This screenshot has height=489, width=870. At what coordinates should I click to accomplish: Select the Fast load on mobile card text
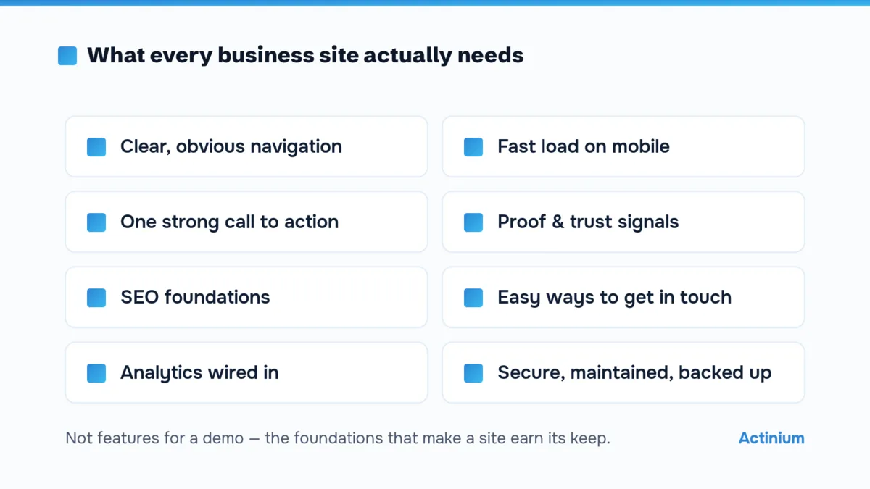(584, 146)
